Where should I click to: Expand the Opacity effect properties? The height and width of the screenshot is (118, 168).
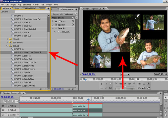pyautogui.click(x=53, y=25)
